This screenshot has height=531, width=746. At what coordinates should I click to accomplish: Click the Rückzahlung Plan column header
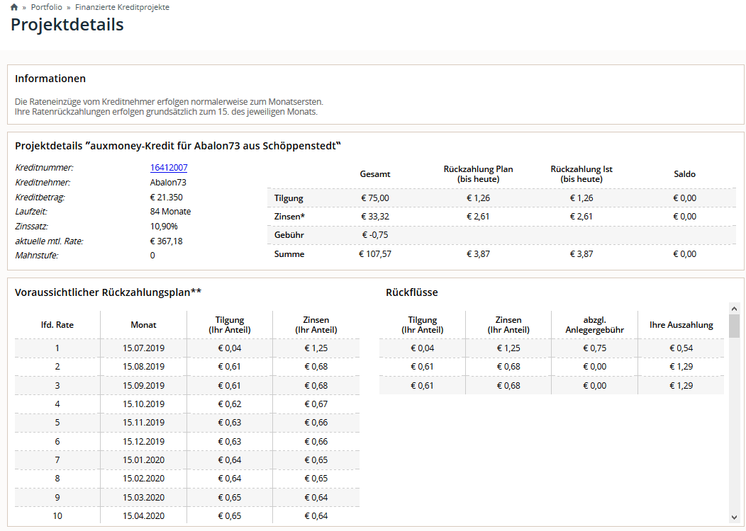[478, 174]
